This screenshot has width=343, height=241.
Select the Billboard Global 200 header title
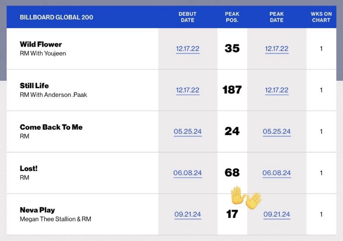pyautogui.click(x=57, y=17)
